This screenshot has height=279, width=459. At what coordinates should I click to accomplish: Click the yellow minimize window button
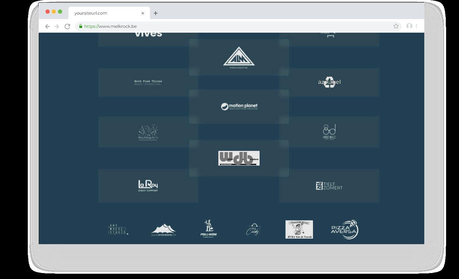tap(54, 12)
